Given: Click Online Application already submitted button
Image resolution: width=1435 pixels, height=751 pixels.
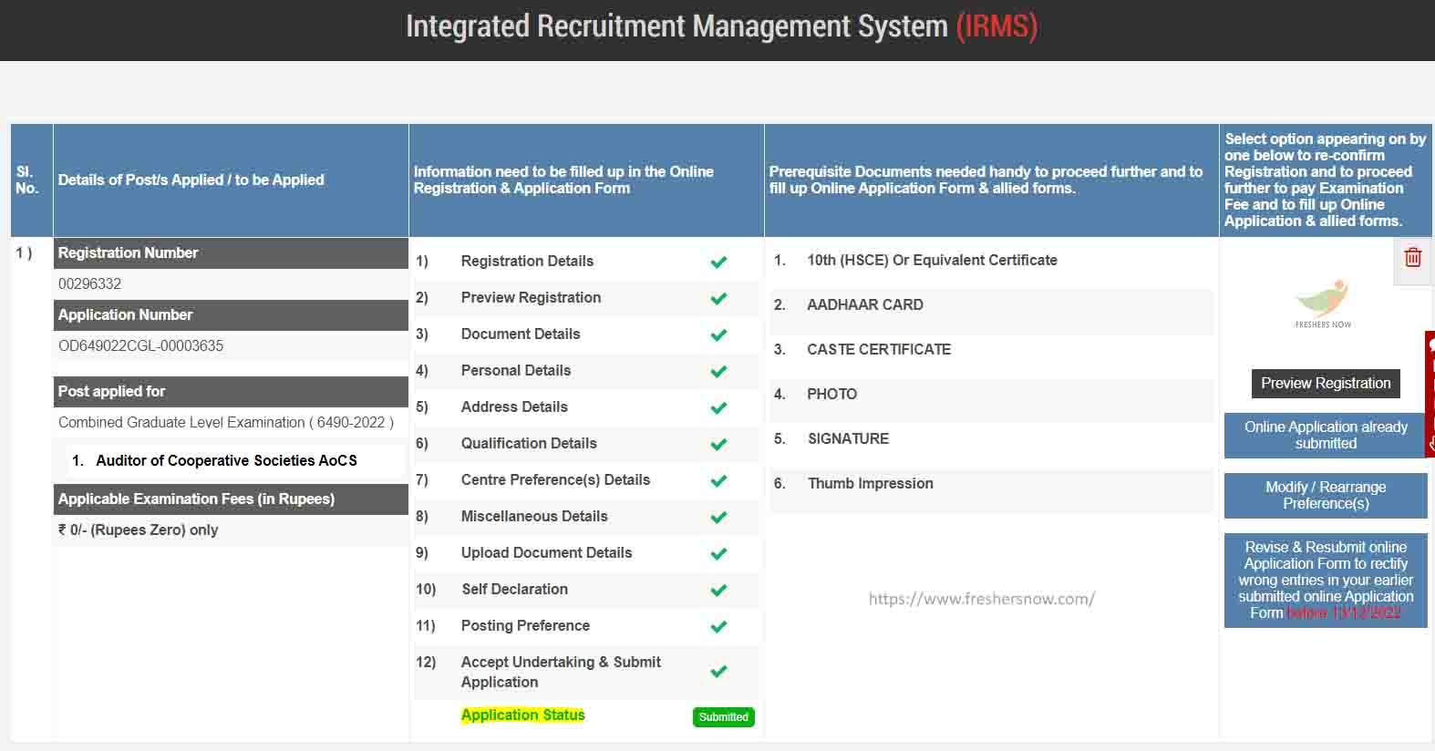Looking at the screenshot, I should 1326,435.
